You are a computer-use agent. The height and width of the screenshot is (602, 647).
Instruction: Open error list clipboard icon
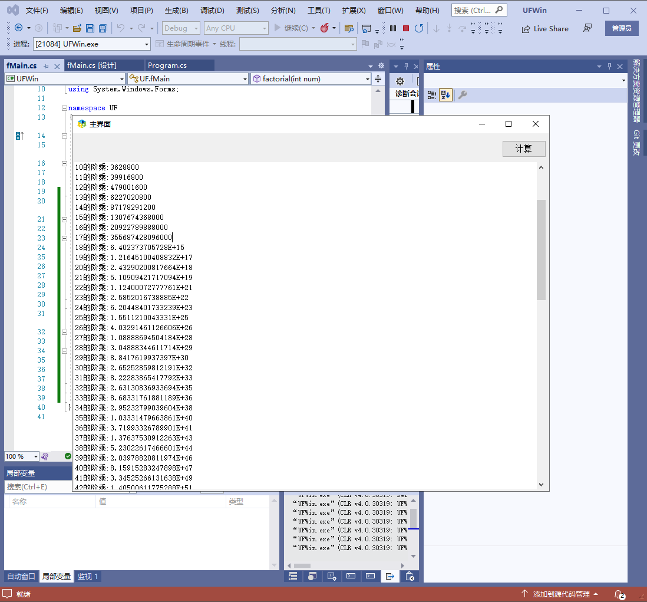pyautogui.click(x=410, y=577)
